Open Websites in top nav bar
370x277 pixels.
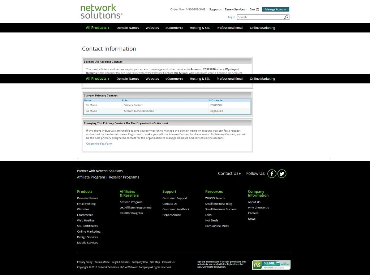[152, 28]
